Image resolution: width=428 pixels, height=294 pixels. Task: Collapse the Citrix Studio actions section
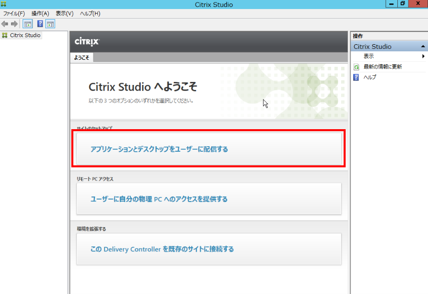pyautogui.click(x=423, y=46)
